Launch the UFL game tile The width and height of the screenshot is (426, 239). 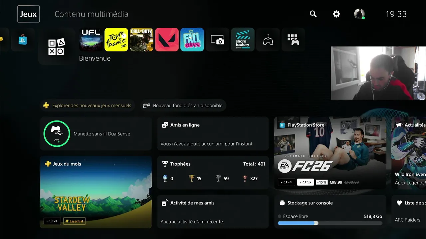[91, 40]
